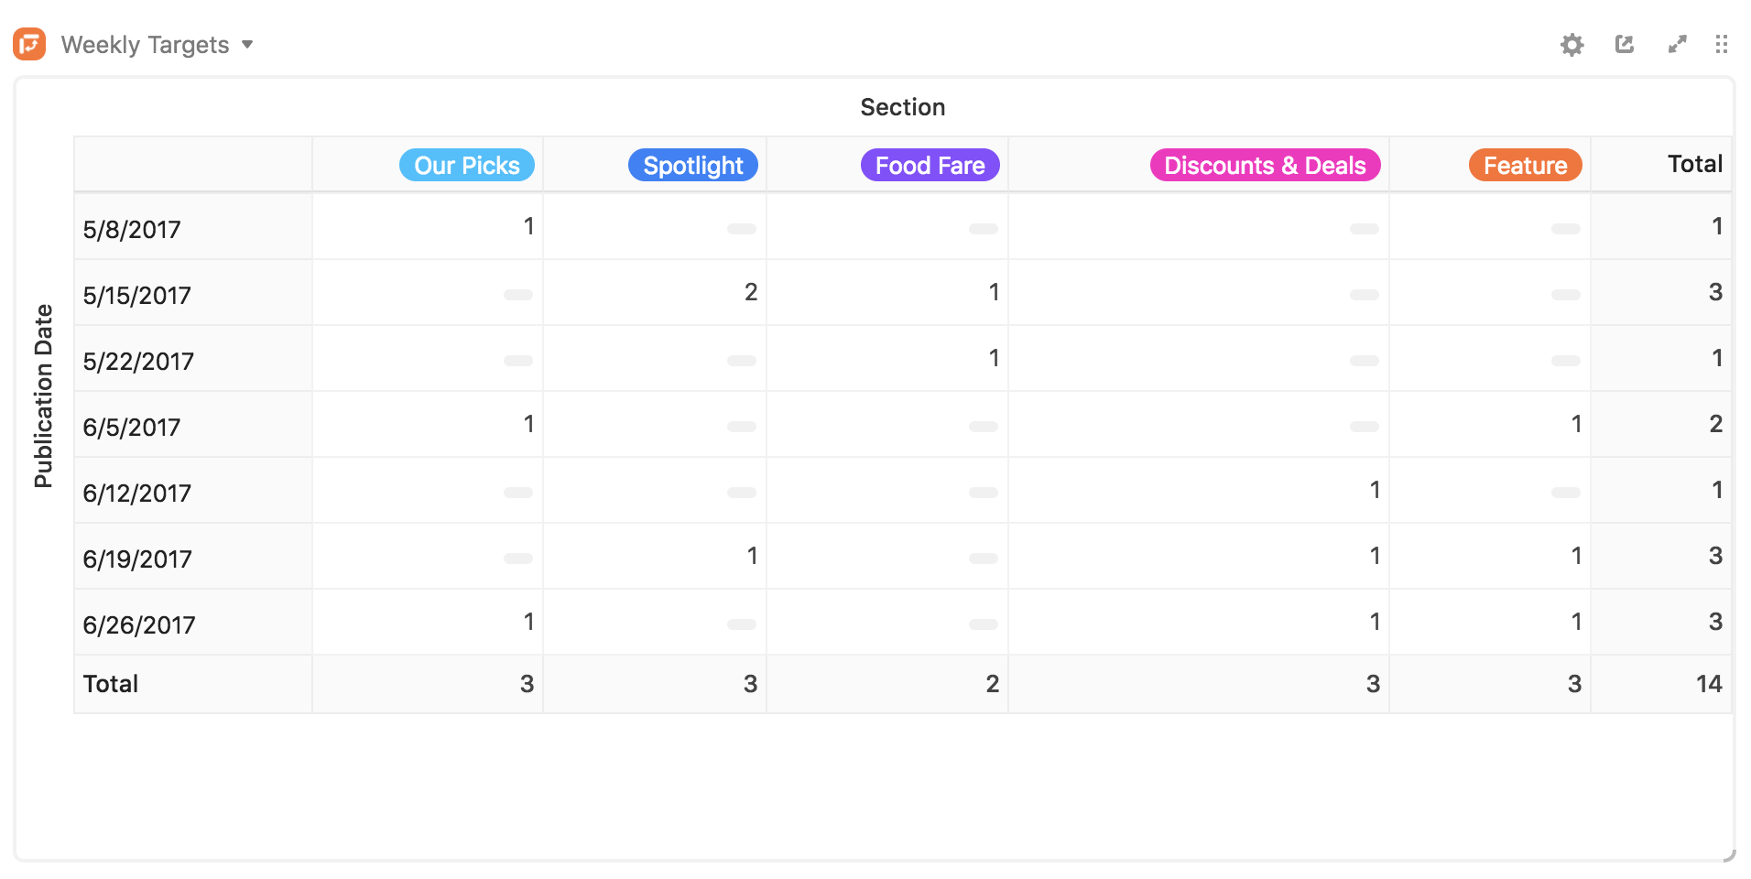Open Spotlight count for 6/19/2017
The height and width of the screenshot is (879, 1751).
point(752,556)
